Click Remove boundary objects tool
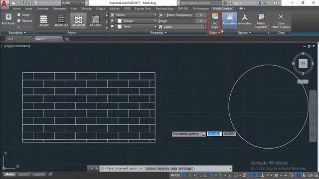This screenshot has height=179, width=319. (24, 21)
